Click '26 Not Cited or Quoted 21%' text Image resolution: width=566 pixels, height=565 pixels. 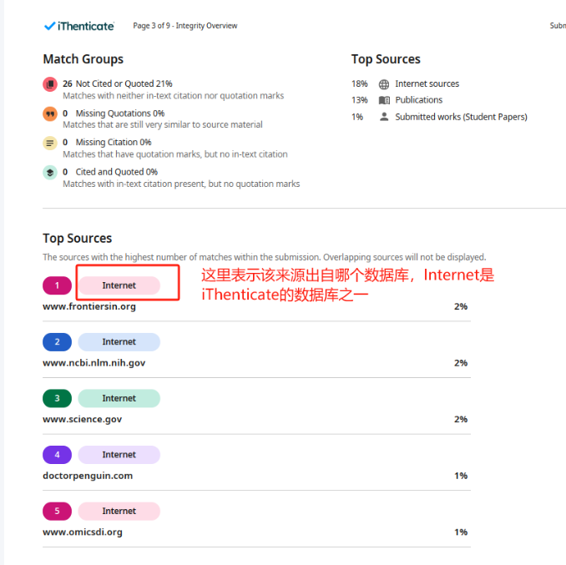118,83
